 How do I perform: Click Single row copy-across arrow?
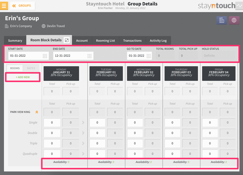click(x=83, y=123)
